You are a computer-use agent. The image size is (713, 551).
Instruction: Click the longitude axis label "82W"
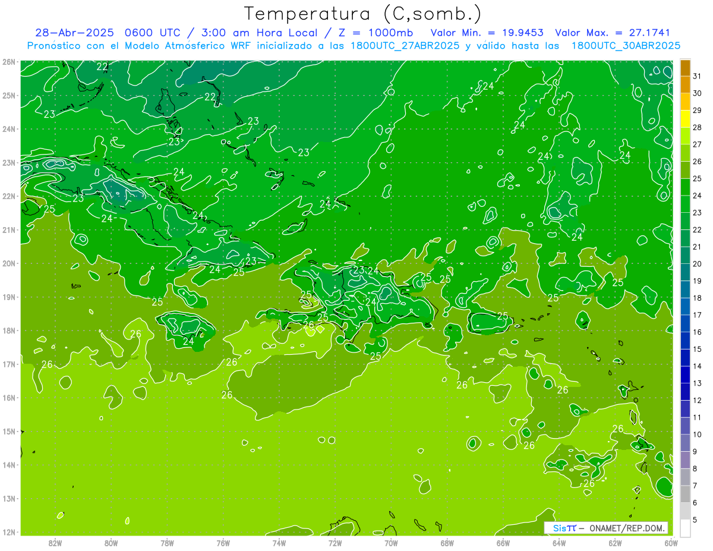(55, 543)
